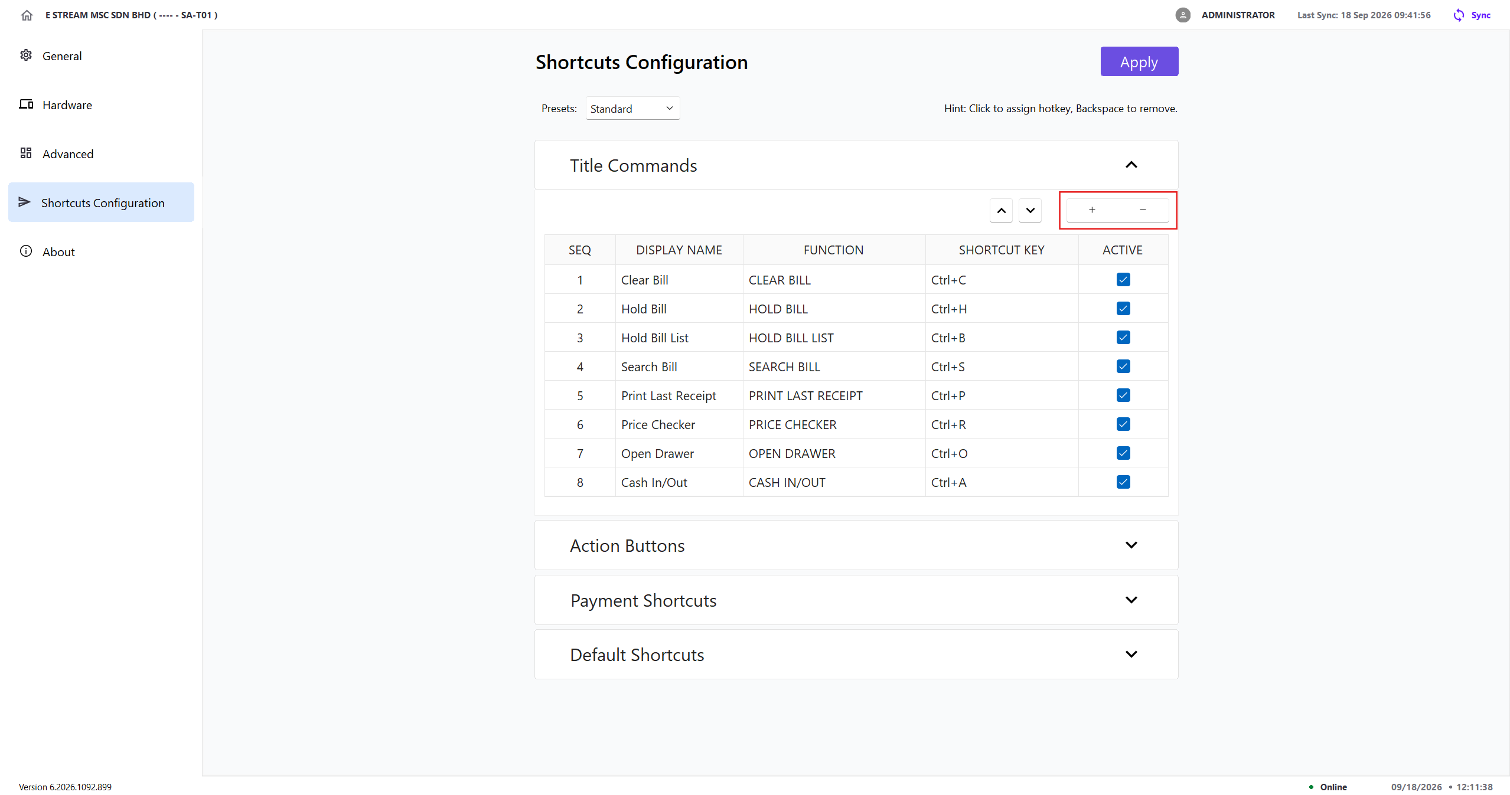Click the CLEAR BILL function cell
1510x795 pixels.
pos(834,280)
